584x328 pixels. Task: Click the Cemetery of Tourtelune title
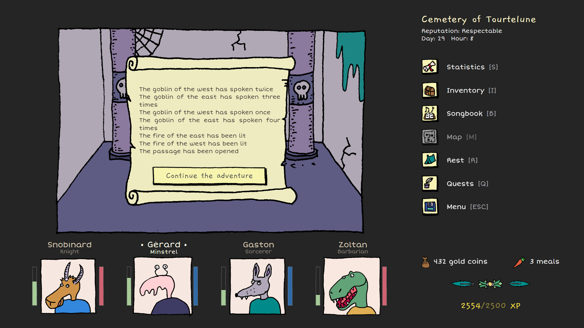478,19
